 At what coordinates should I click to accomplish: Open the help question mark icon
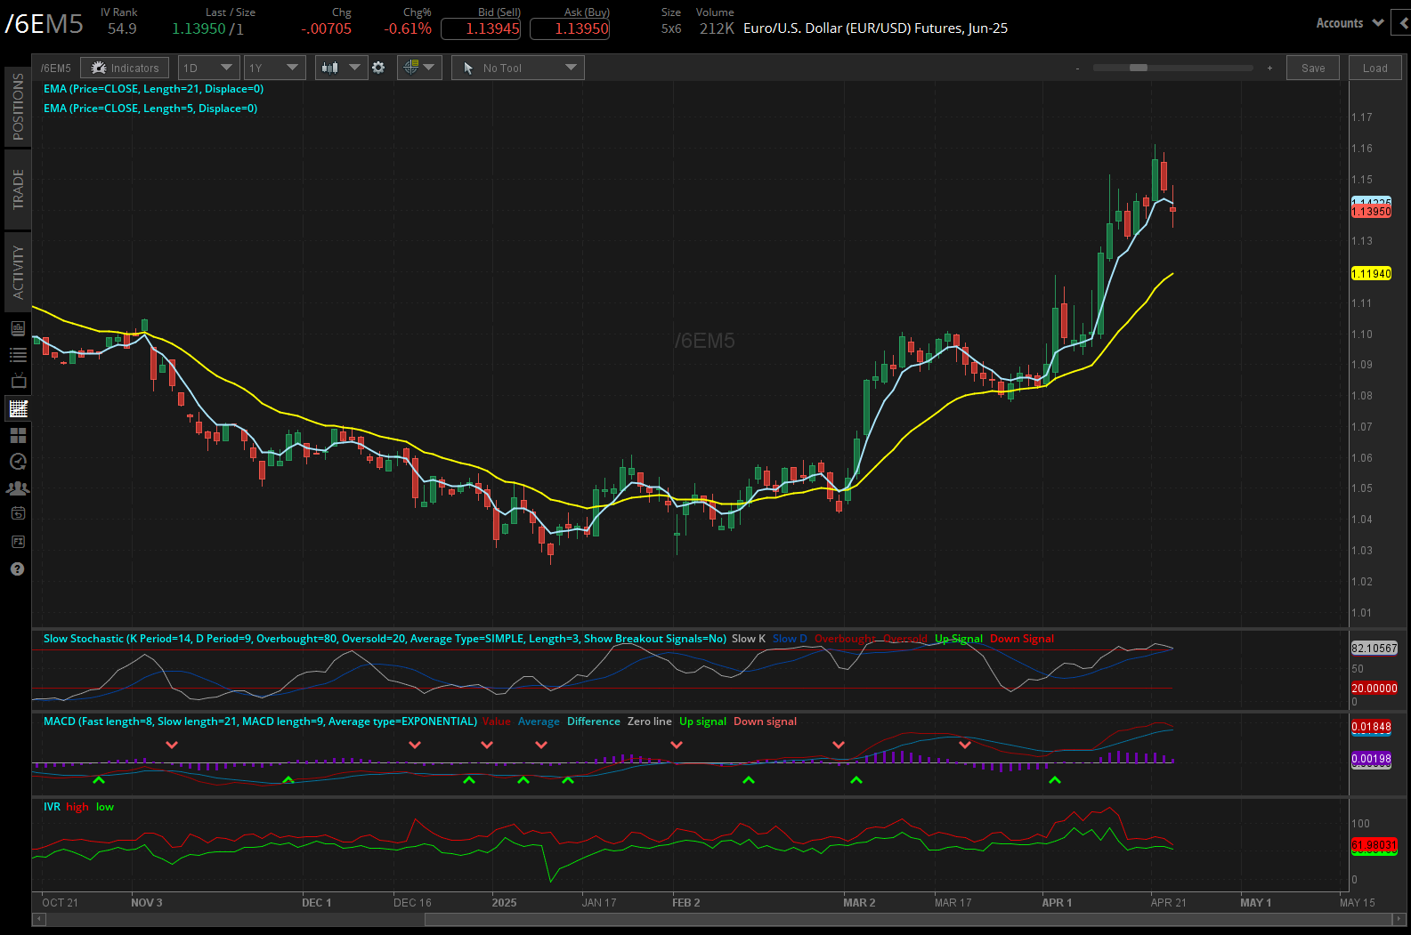click(x=18, y=569)
